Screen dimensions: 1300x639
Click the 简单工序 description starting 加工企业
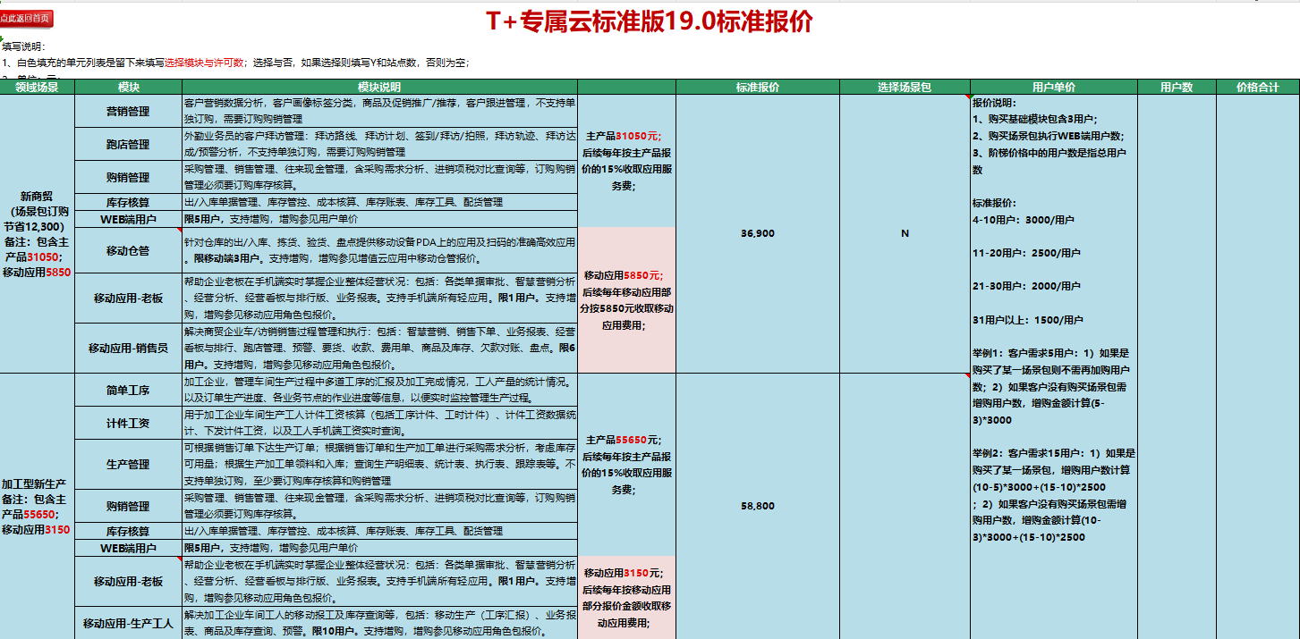380,390
